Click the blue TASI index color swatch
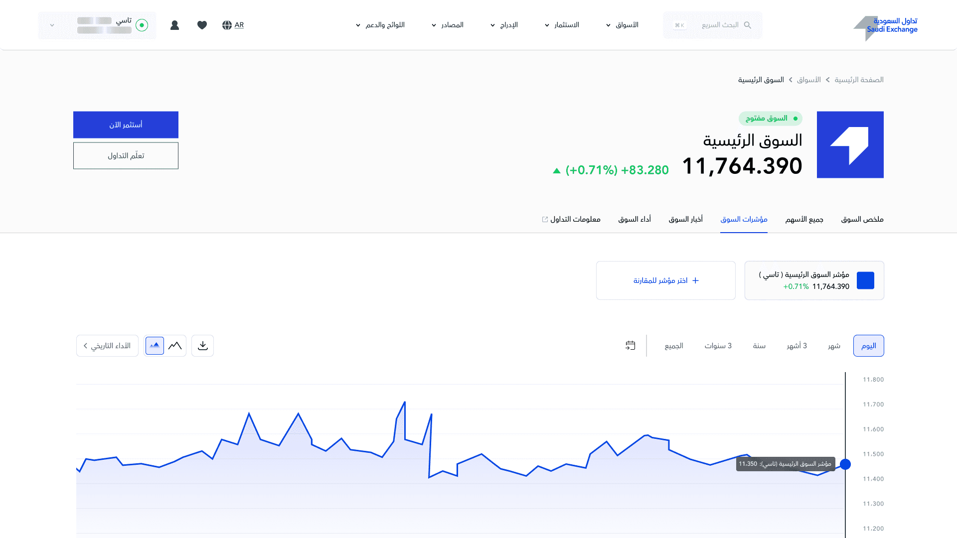 click(x=865, y=280)
